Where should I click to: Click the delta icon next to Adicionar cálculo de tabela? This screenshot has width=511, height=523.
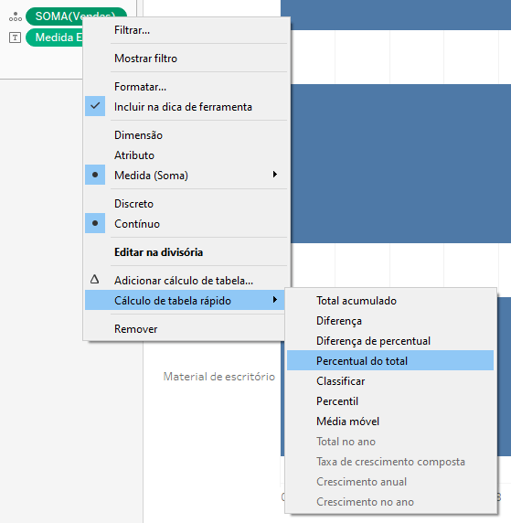click(x=94, y=279)
